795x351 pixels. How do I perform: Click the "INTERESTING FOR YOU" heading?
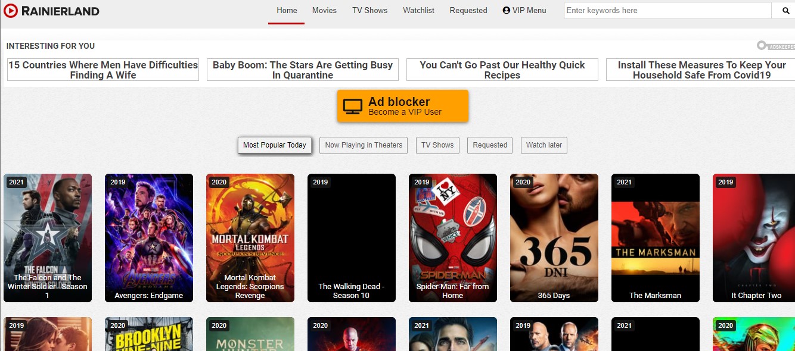point(51,46)
